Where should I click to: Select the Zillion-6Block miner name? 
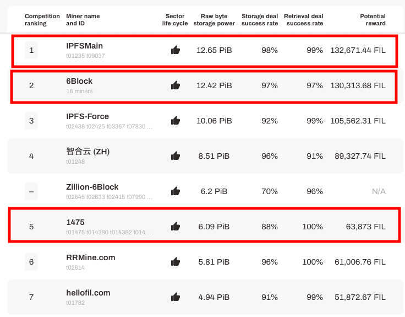(x=92, y=187)
